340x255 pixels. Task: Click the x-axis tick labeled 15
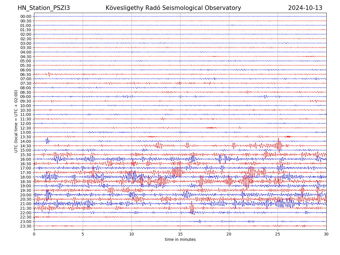(x=180, y=234)
